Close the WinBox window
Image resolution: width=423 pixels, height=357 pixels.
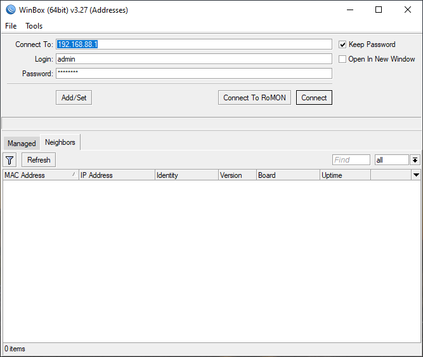tap(408, 10)
